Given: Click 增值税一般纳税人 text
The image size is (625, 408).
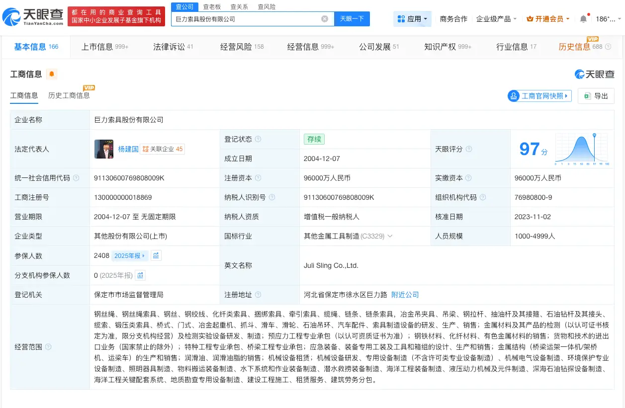Looking at the screenshot, I should pos(332,217).
